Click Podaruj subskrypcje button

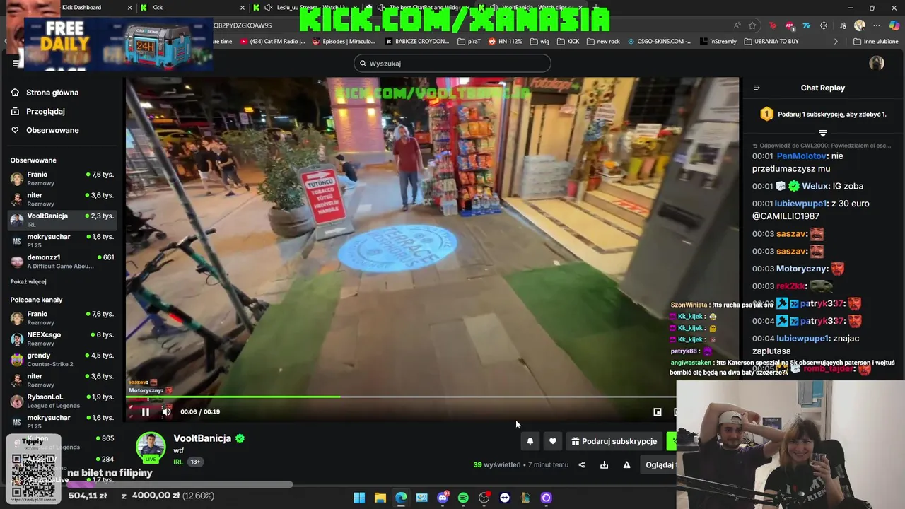(x=614, y=441)
